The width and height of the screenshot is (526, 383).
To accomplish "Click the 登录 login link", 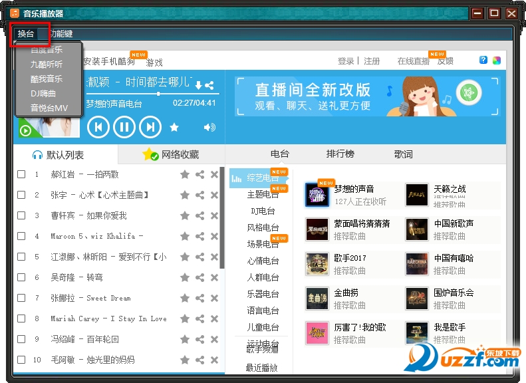I will click(x=345, y=61).
